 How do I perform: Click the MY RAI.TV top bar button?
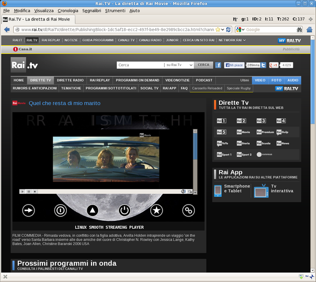click(x=289, y=40)
